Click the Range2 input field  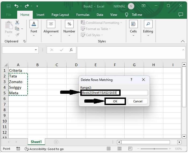tap(114, 93)
